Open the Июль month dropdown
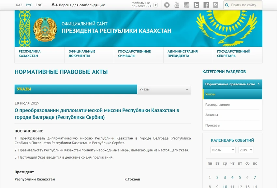This screenshot has width=277, height=188. [223, 150]
